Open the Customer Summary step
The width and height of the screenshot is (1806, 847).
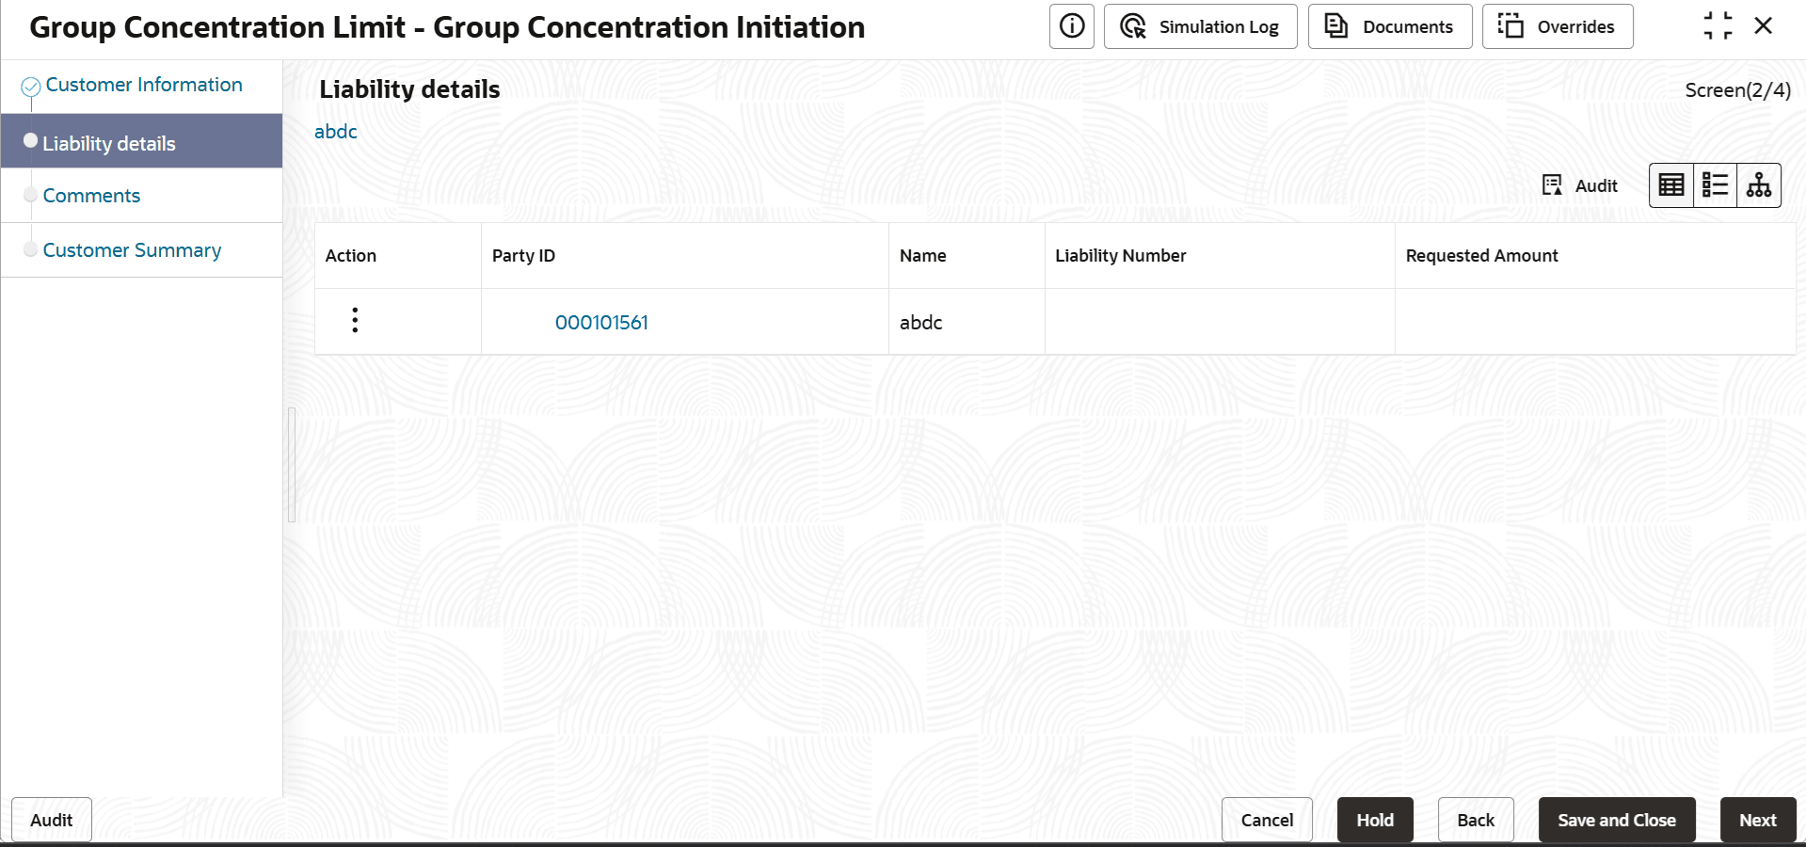click(132, 250)
